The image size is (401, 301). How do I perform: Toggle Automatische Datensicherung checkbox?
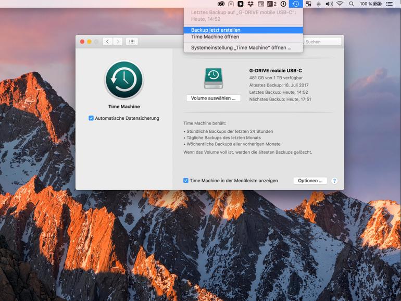tap(91, 118)
